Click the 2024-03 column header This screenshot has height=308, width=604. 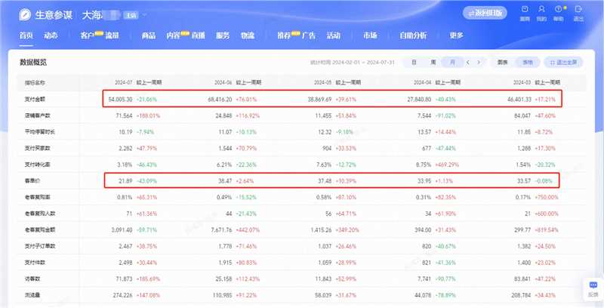[x=522, y=82]
